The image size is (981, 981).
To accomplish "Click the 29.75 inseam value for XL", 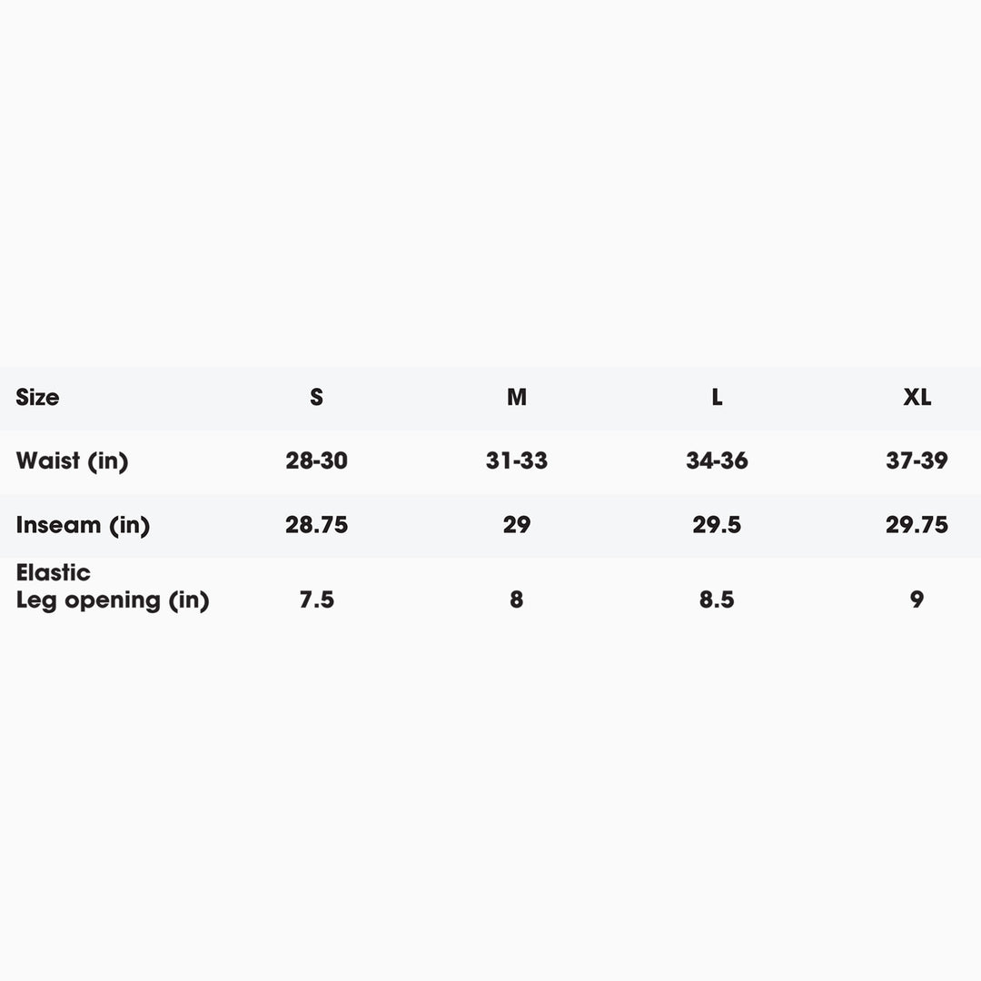I will pyautogui.click(x=917, y=525).
